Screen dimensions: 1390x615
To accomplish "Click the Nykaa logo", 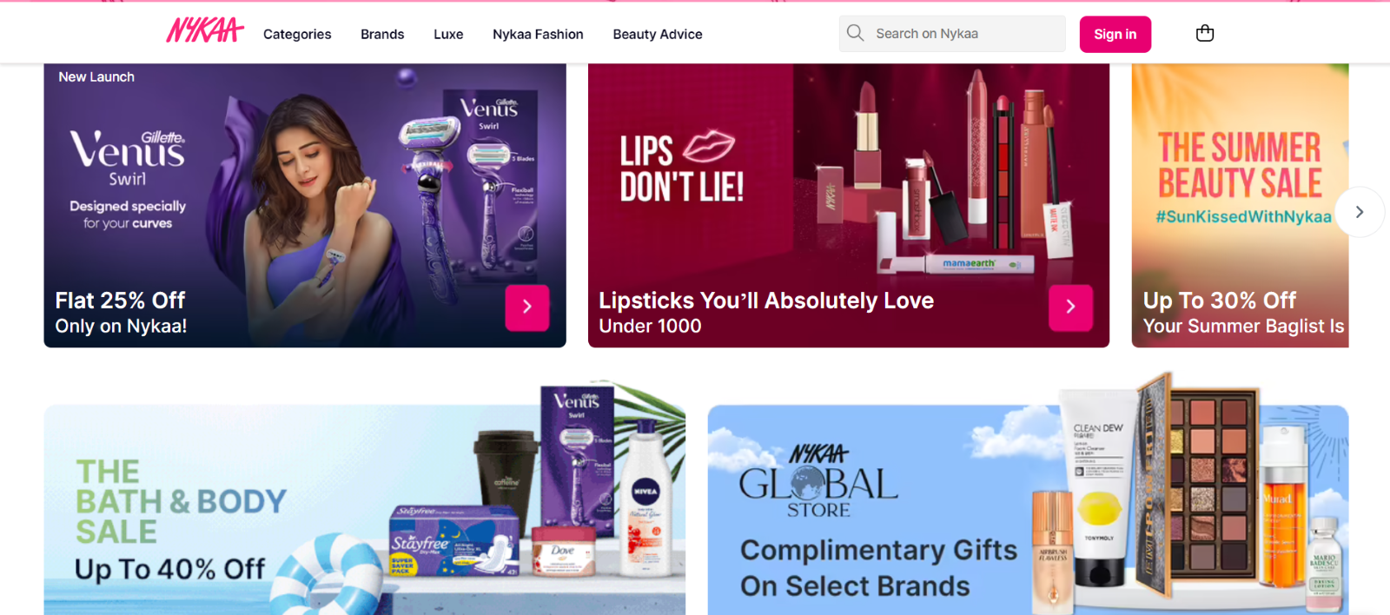I will [205, 31].
